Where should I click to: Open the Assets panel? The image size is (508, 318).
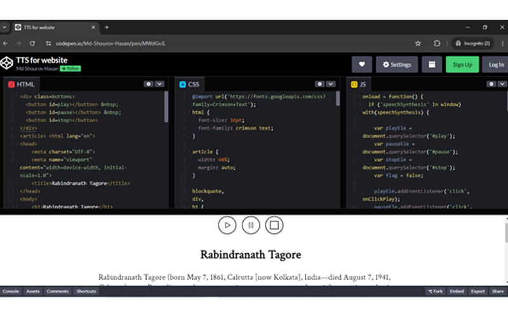point(32,291)
